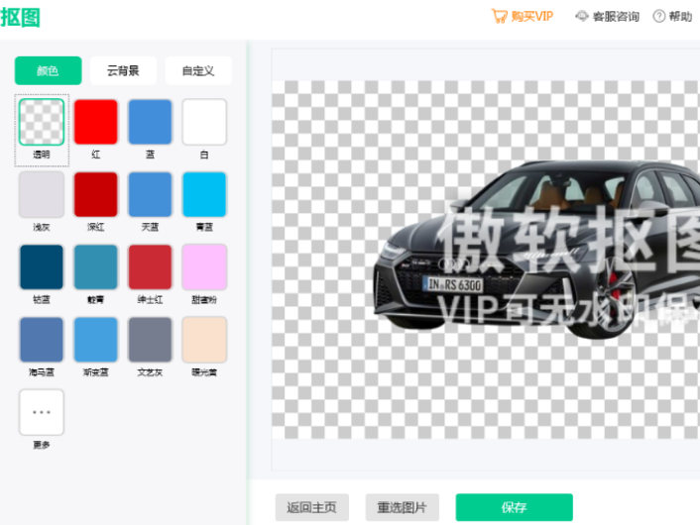Image resolution: width=700 pixels, height=525 pixels.
Task: Apply the 青蓝 cyan blue swatch
Action: click(x=204, y=194)
